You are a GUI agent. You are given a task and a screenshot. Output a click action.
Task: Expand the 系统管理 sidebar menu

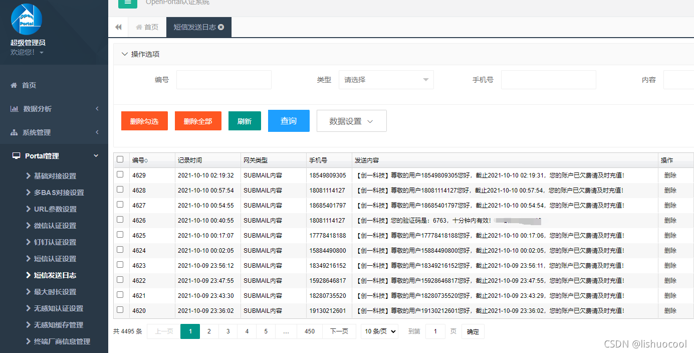tap(54, 132)
